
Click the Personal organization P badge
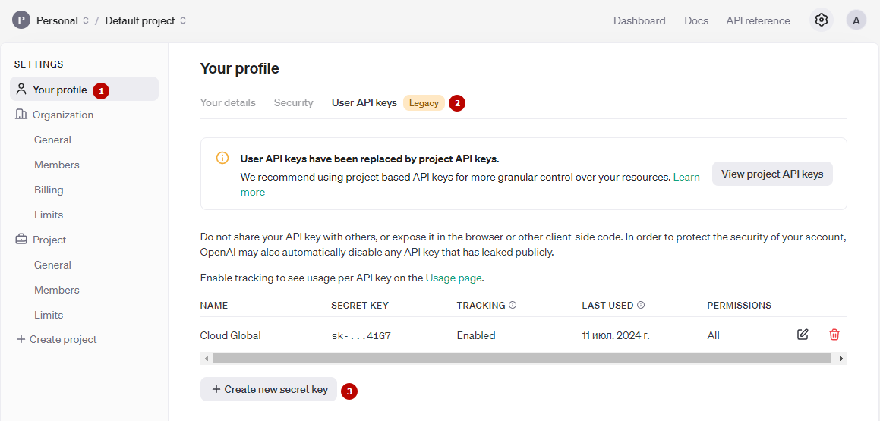[21, 20]
